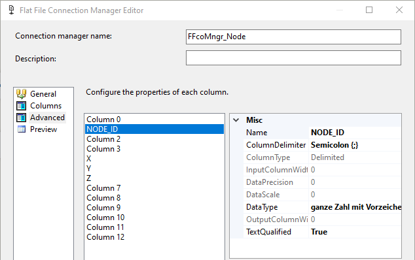Open the General page

click(x=43, y=94)
